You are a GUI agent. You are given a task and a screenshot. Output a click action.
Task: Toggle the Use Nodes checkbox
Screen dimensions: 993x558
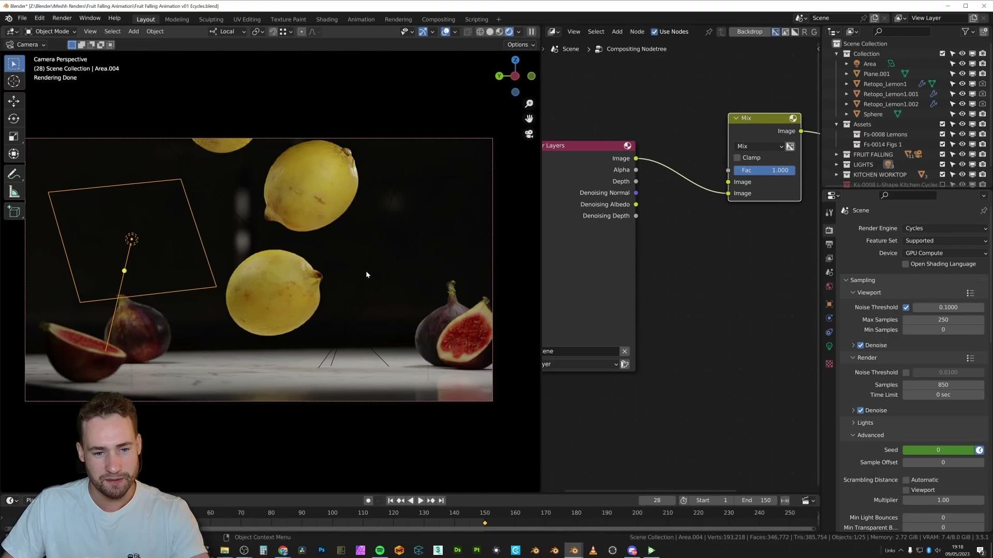[x=654, y=32]
